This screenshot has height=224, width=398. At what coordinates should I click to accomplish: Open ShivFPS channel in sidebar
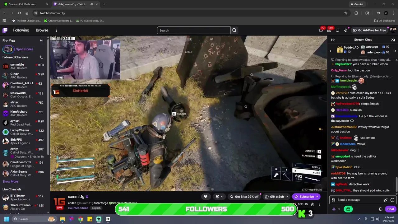click(24, 141)
